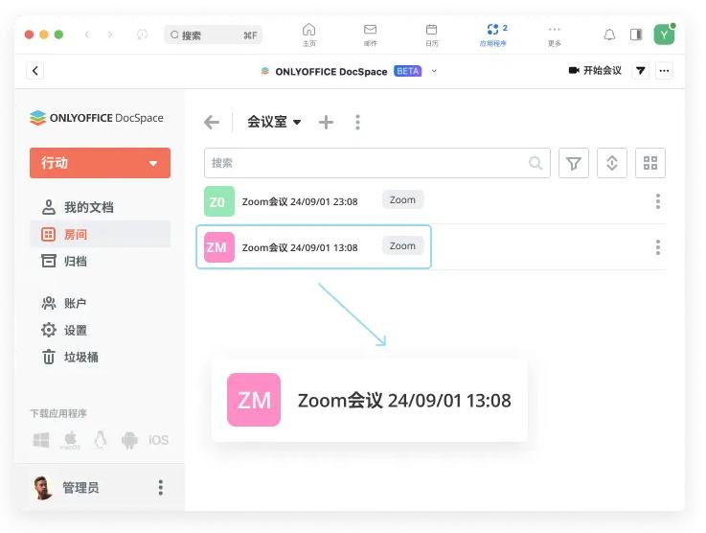Viewport: 706px width, 533px height.
Task: Click the top bar search field
Action: pos(213,35)
